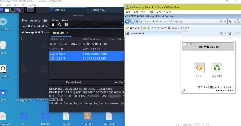Click the IE stop loading red X icon

pyautogui.click(x=235, y=22)
